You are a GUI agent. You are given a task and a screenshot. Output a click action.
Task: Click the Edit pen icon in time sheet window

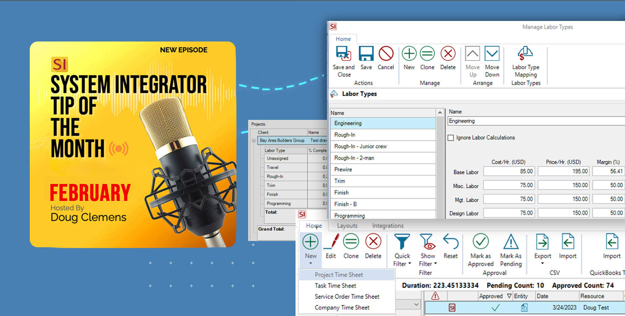coord(331,242)
